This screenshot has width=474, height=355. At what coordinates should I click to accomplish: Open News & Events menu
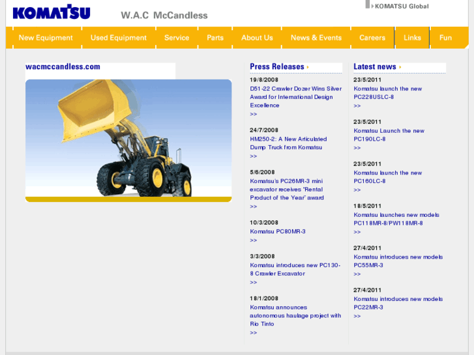point(316,38)
